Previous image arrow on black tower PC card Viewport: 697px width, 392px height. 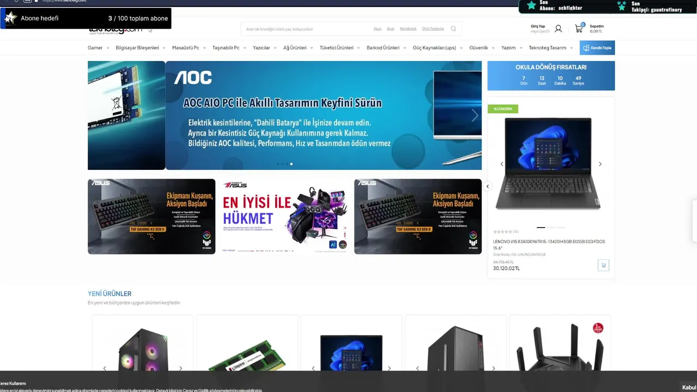coord(418,369)
